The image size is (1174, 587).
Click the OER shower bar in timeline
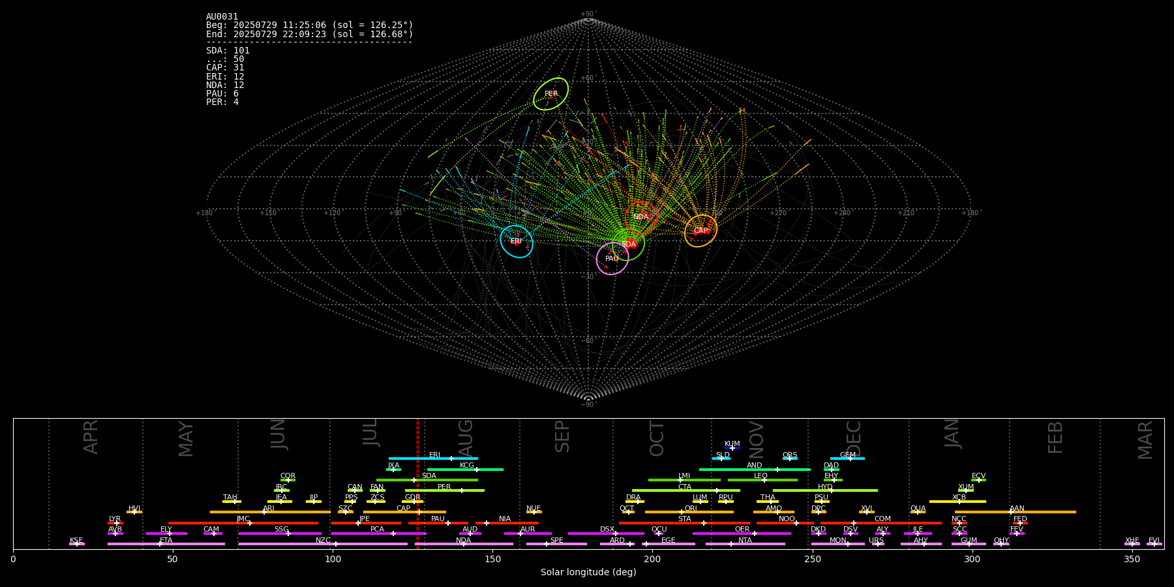tap(742, 534)
